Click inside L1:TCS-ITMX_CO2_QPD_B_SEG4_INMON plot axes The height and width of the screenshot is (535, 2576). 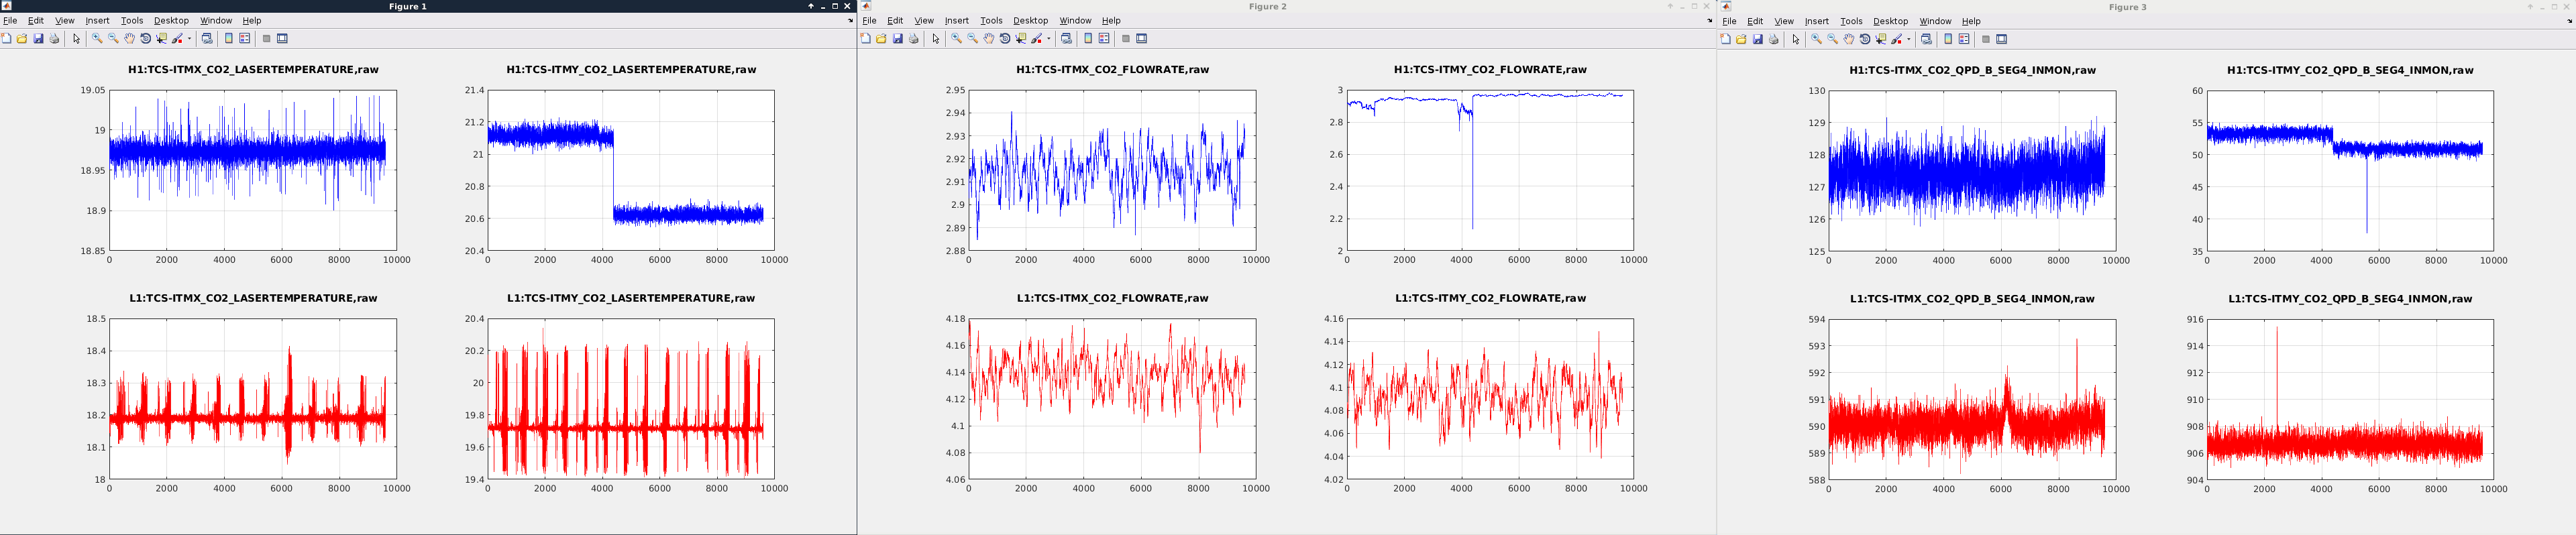pyautogui.click(x=1972, y=400)
